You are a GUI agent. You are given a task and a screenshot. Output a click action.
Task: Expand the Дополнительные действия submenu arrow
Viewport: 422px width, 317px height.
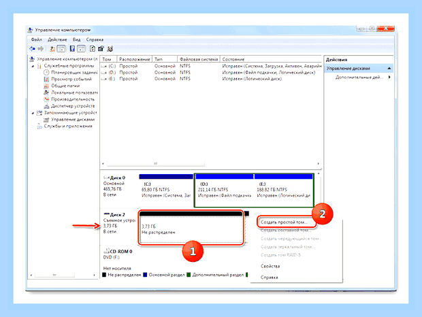389,77
